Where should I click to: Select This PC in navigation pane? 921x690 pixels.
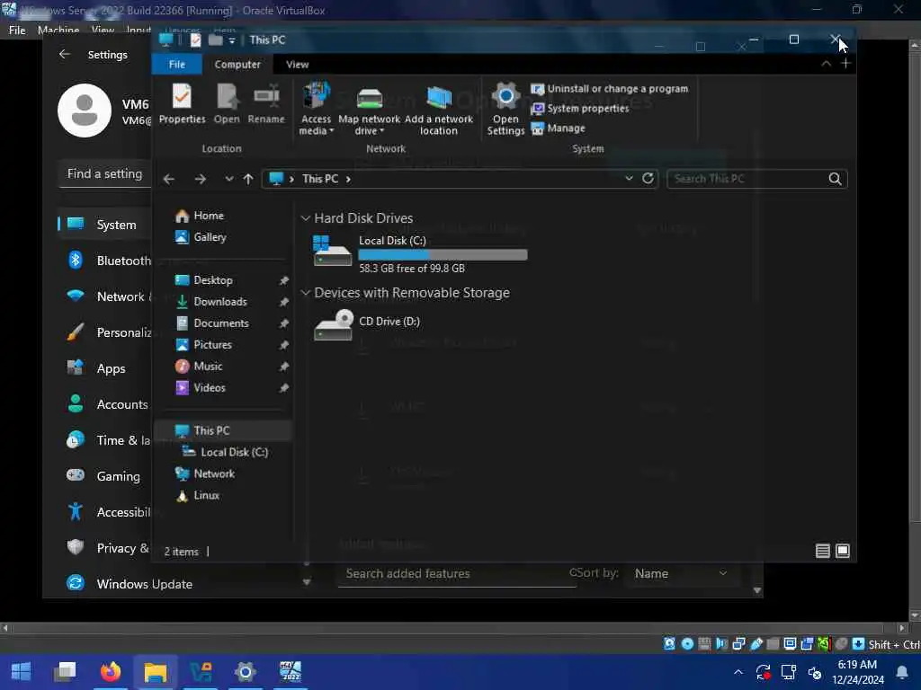[223, 430]
